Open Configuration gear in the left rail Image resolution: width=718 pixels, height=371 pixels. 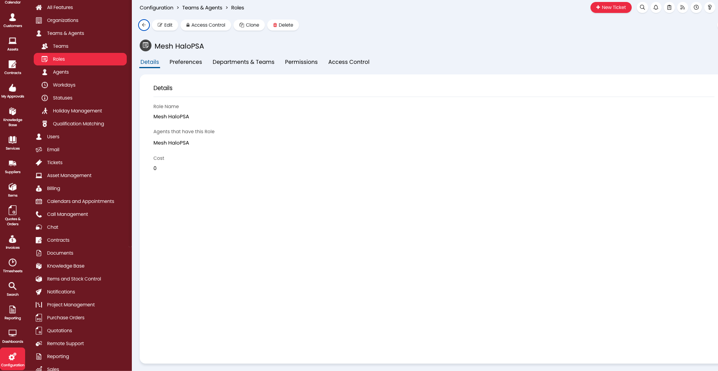pyautogui.click(x=13, y=359)
